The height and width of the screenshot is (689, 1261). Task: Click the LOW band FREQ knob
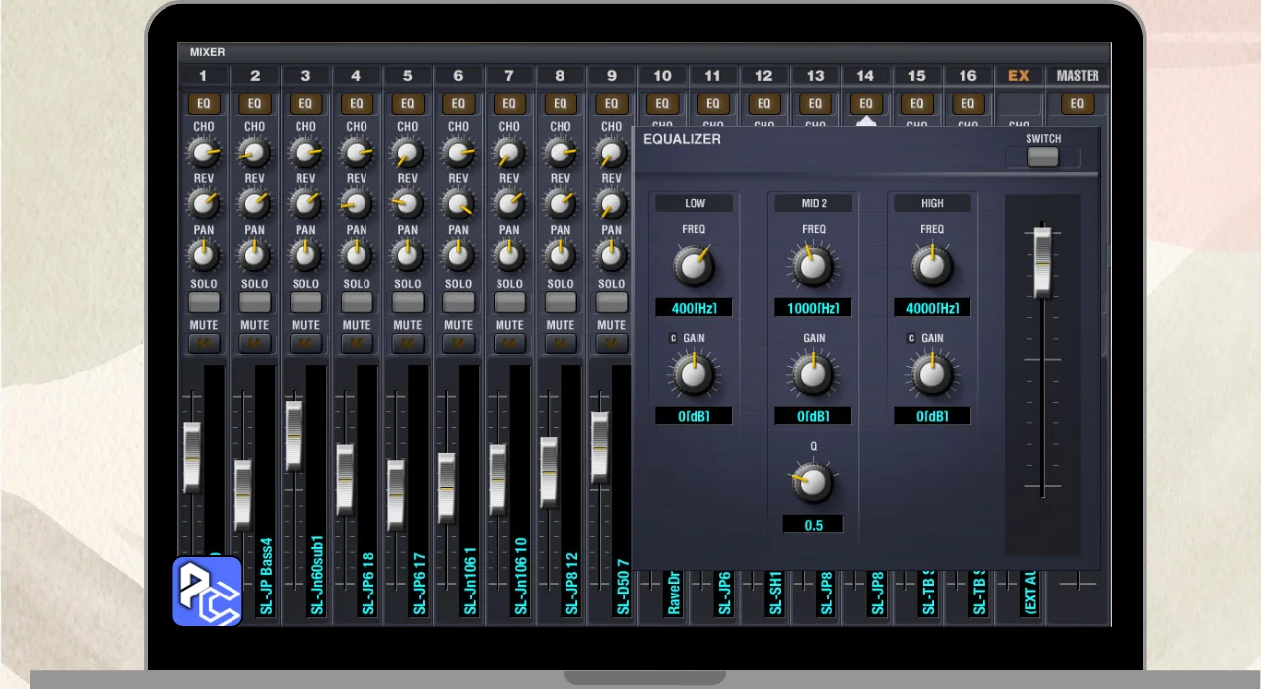[x=695, y=266]
